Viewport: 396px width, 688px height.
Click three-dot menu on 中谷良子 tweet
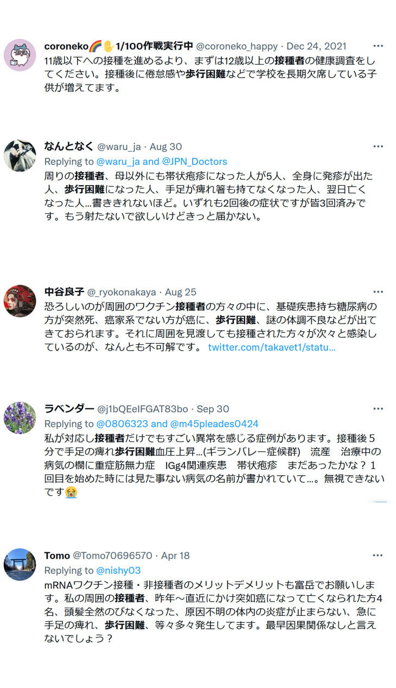[x=378, y=292]
